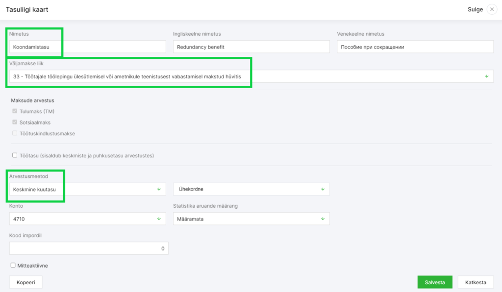The image size is (502, 292).
Task: Expand the Konto 4710 dropdown
Action: tap(87, 219)
